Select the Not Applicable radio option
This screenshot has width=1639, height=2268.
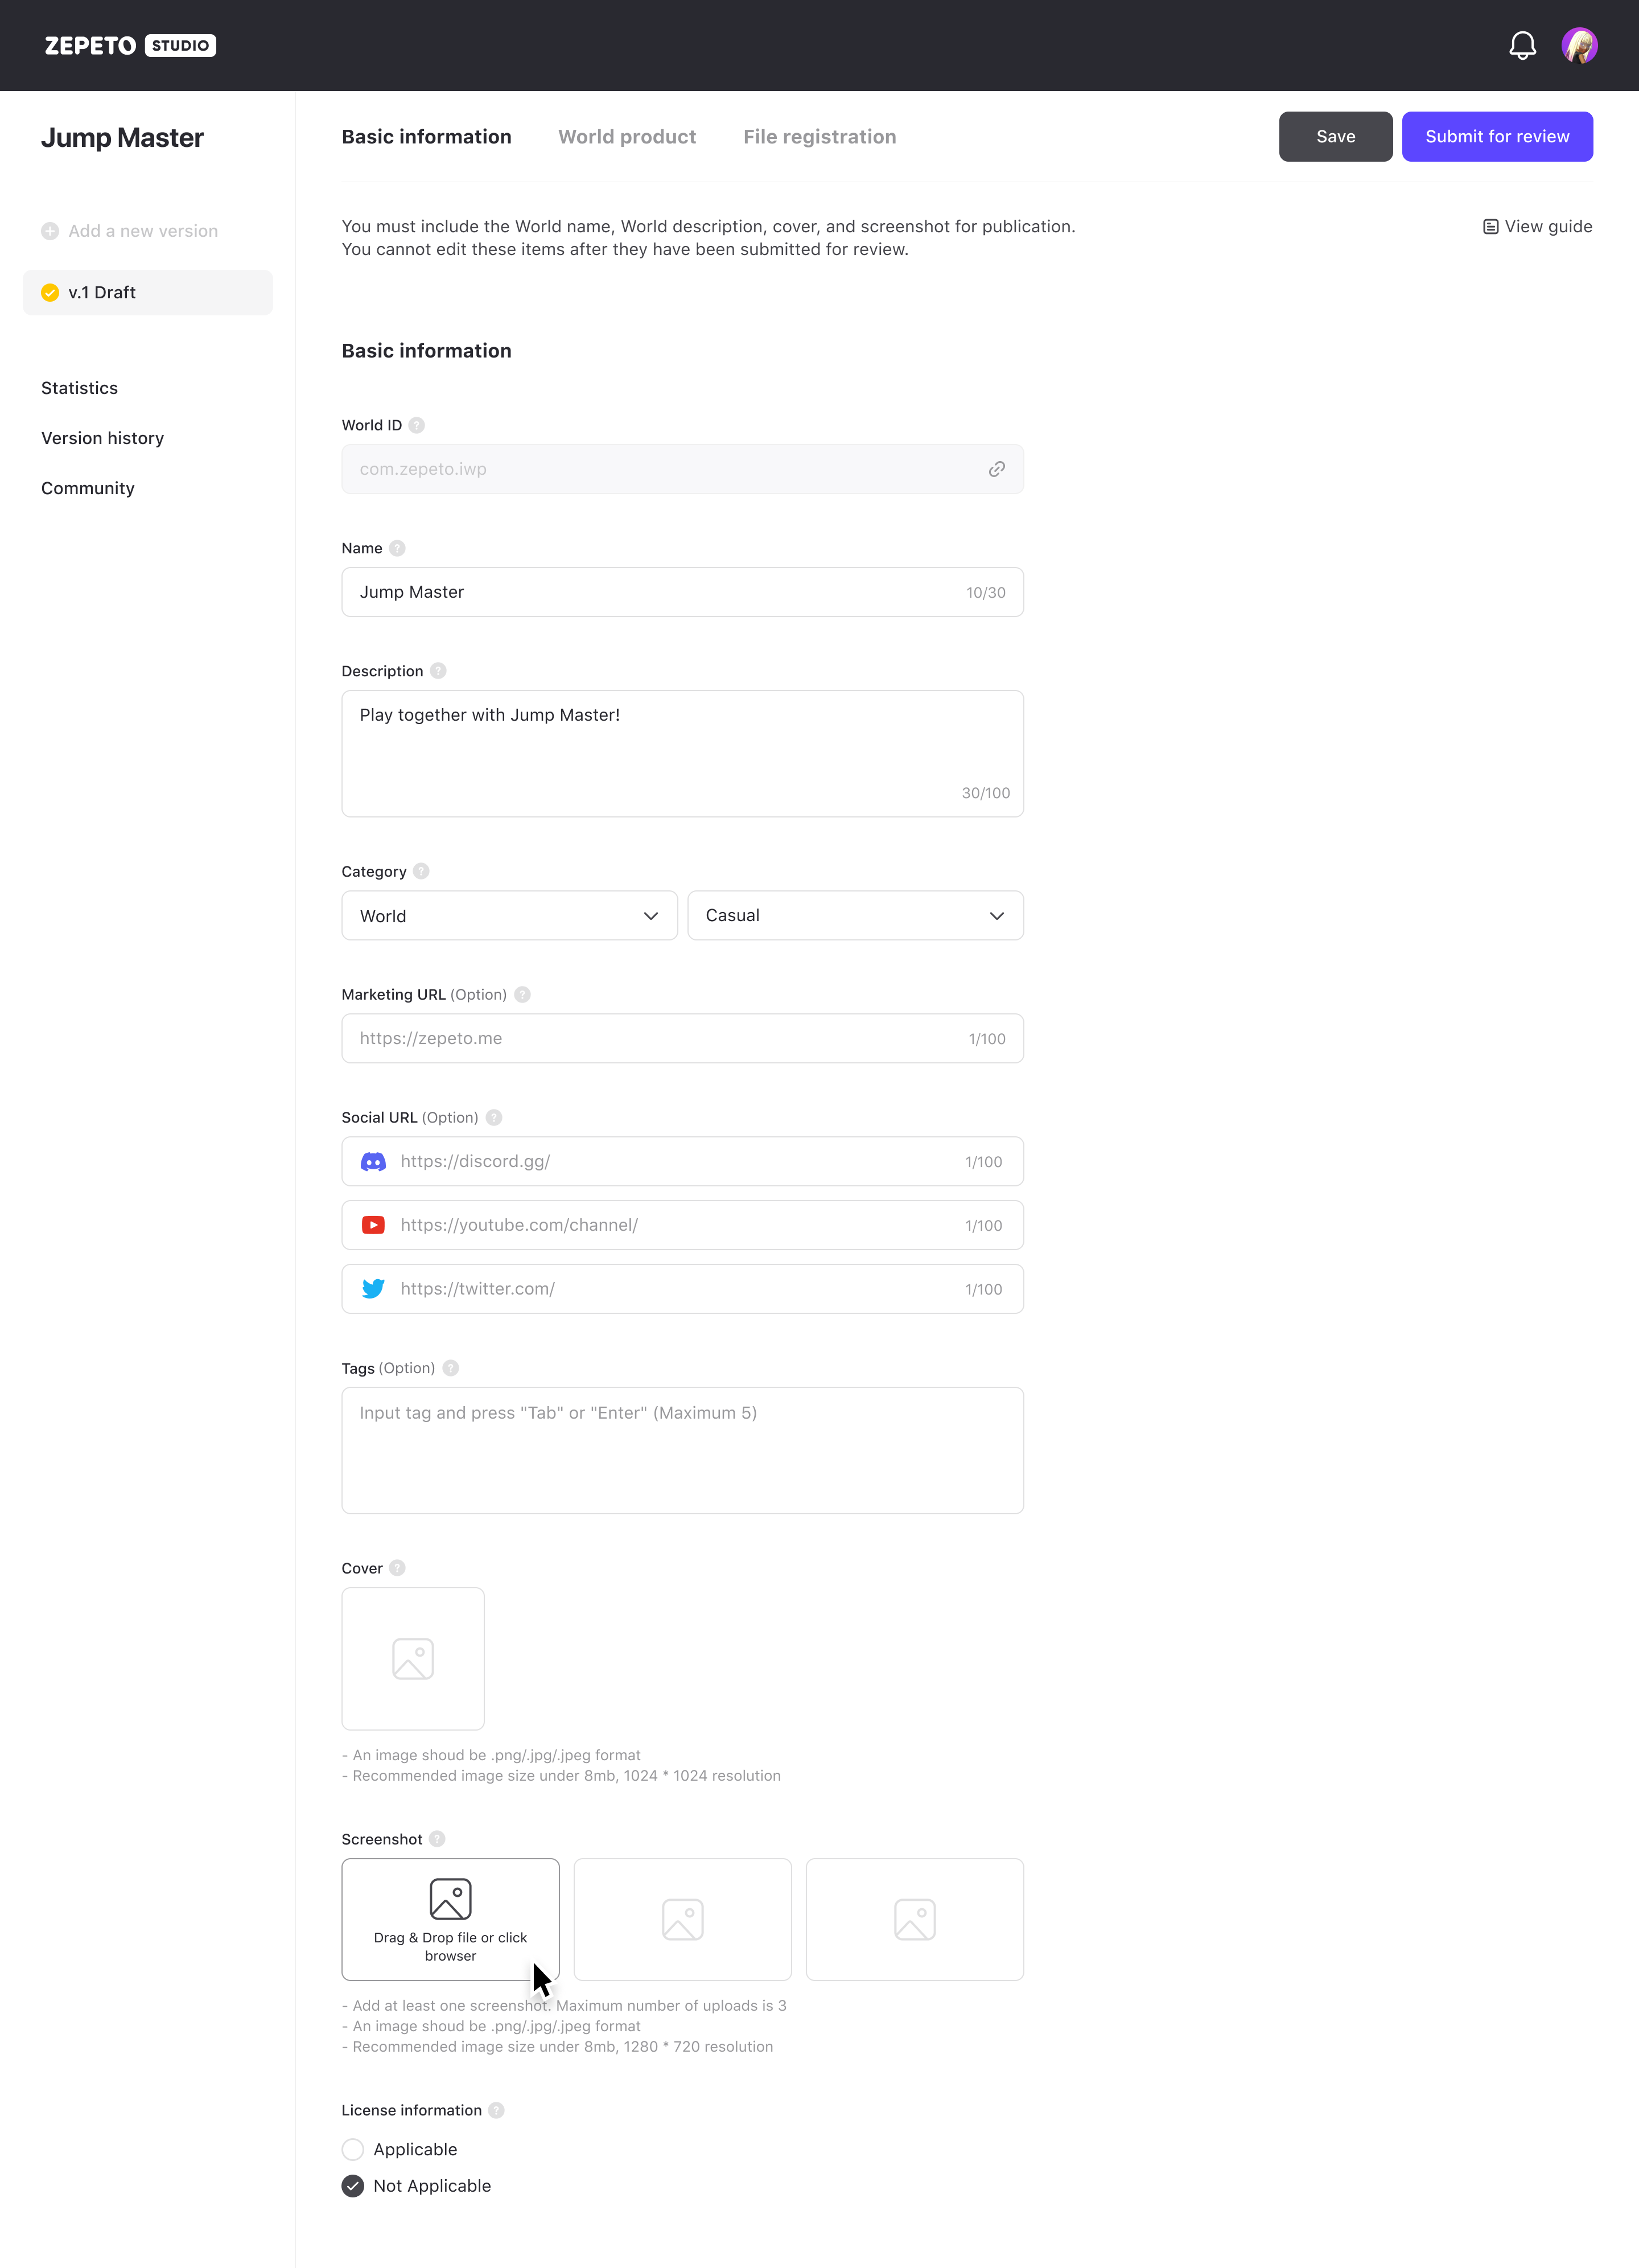(353, 2186)
